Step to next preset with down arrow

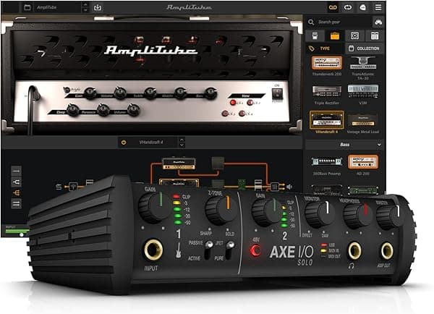pyautogui.click(x=85, y=10)
